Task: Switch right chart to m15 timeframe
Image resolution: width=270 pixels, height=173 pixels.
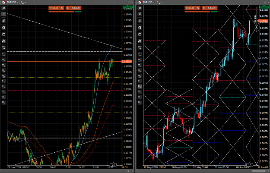Action: point(140,70)
